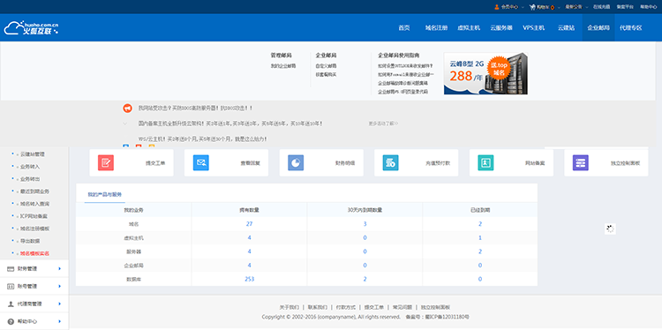Image resolution: width=662 pixels, height=330 pixels.
Task: Expand the 代理商管理 sidebar section arrow
Action: pos(60,304)
